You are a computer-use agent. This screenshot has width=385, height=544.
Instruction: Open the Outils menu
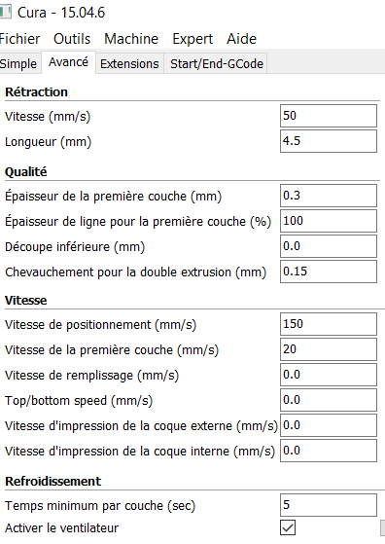click(x=72, y=39)
